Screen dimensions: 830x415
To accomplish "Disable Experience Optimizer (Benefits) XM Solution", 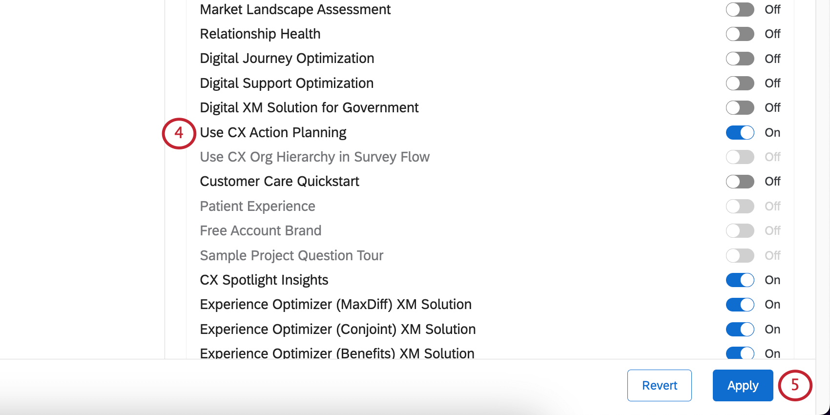I will click(x=740, y=353).
